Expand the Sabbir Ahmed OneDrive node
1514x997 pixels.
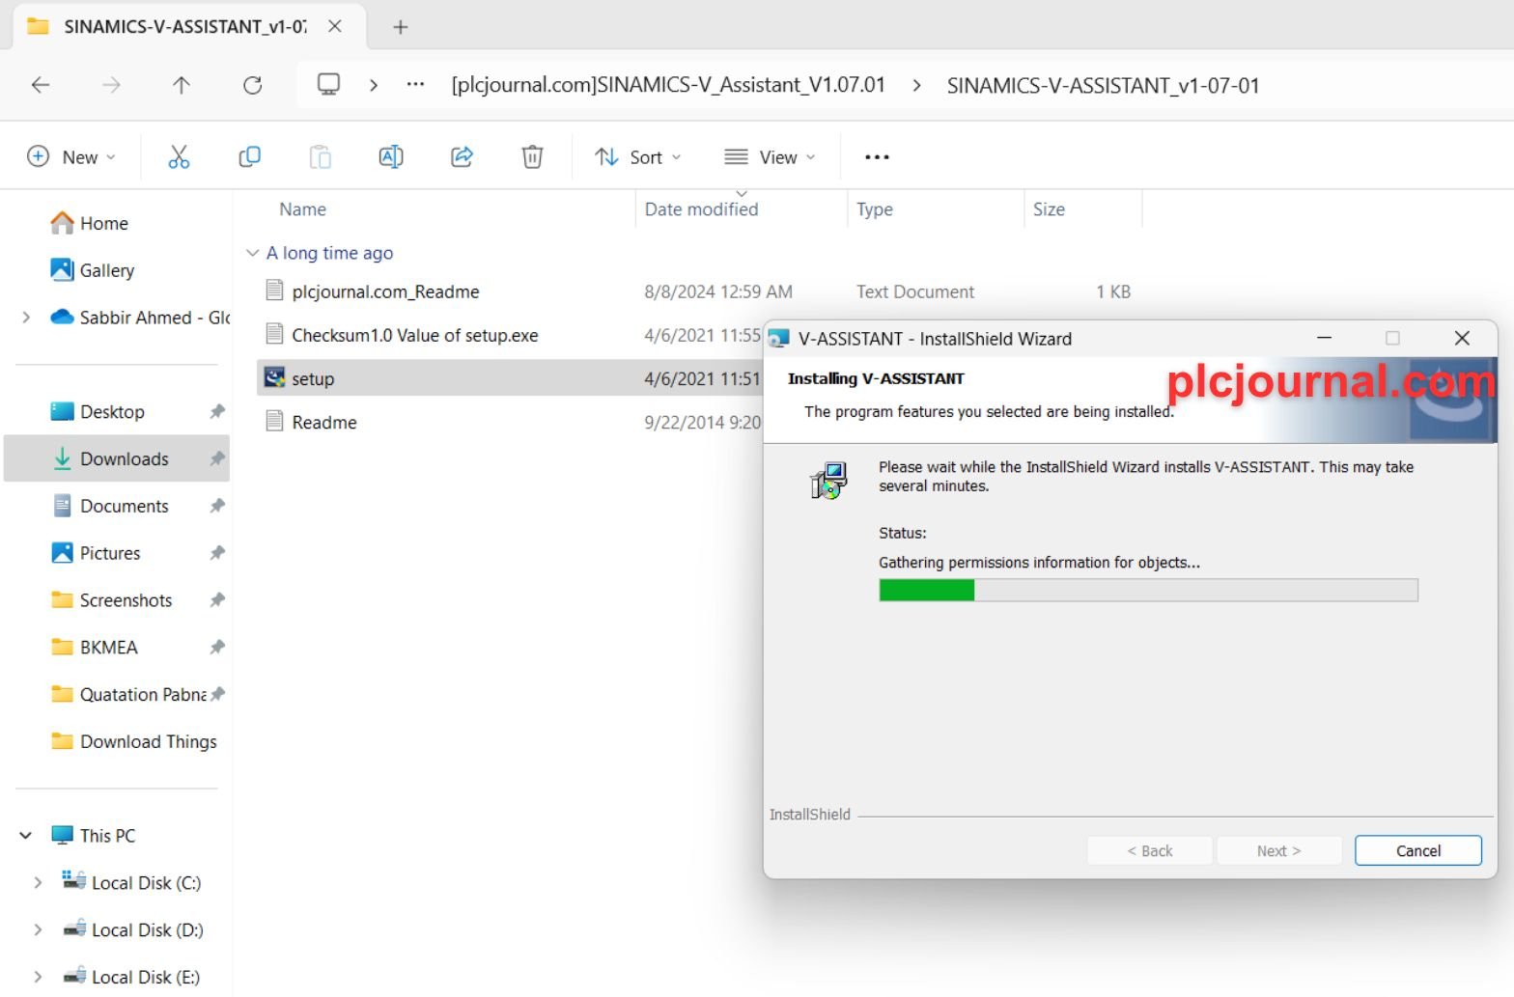pos(26,317)
